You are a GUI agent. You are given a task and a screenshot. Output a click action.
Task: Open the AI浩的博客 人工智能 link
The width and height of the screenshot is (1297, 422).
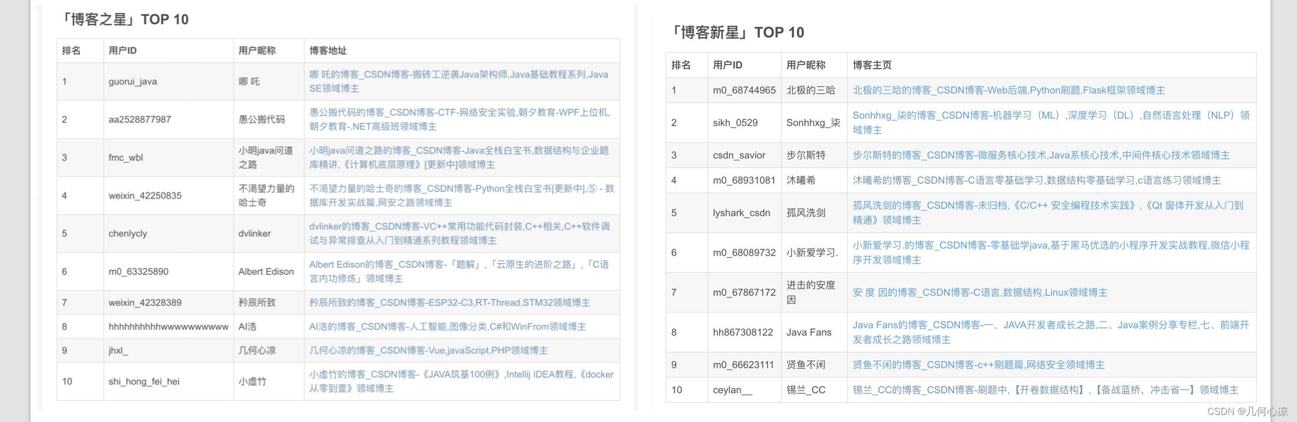448,327
